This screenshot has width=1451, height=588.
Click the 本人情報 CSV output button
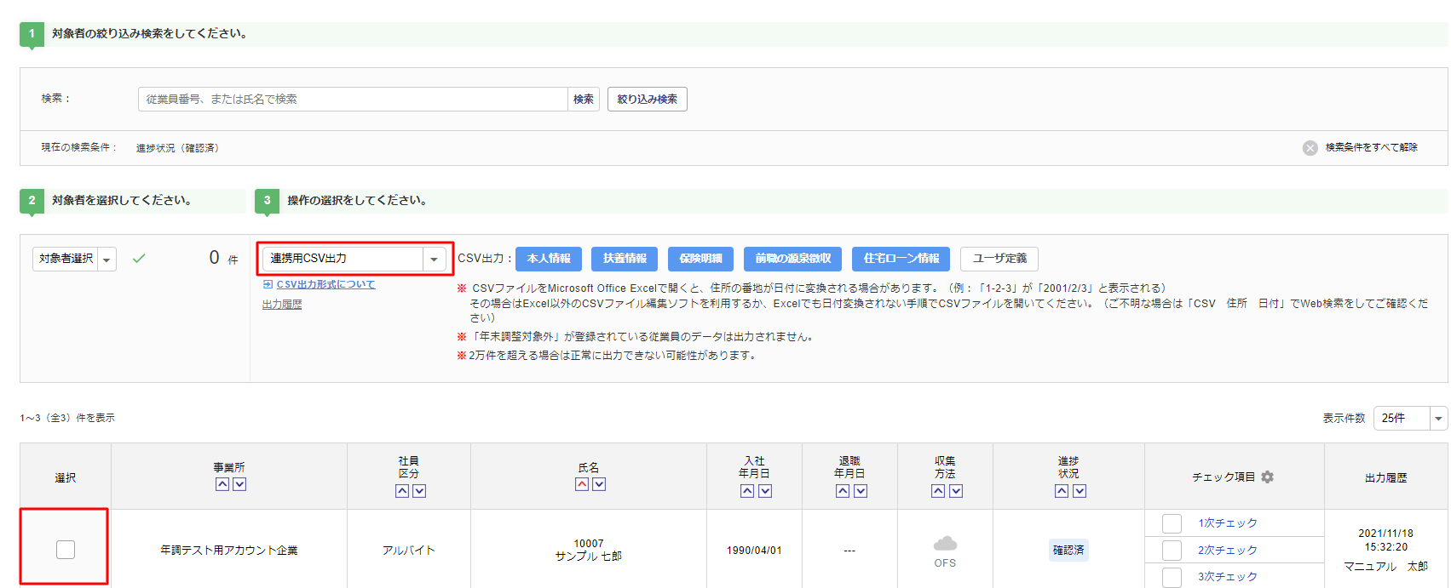(549, 259)
